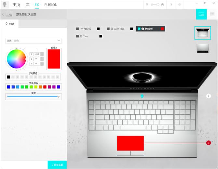Enable the Alien Head zone checkbox
Image resolution: width=218 pixels, height=169 pixels.
(108, 29)
